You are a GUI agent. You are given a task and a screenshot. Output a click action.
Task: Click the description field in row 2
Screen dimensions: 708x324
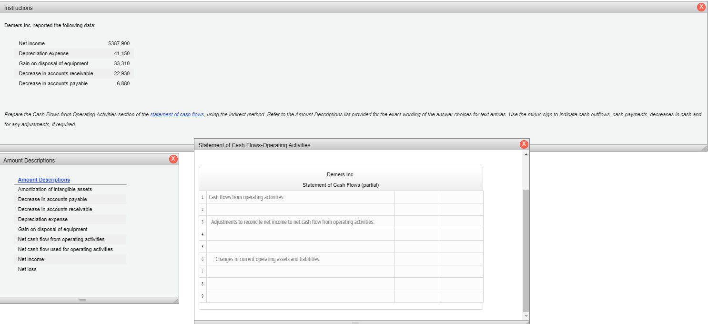click(301, 210)
